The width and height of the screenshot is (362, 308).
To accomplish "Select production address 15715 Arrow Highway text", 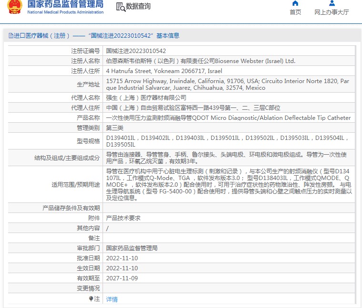I will coord(228,85).
